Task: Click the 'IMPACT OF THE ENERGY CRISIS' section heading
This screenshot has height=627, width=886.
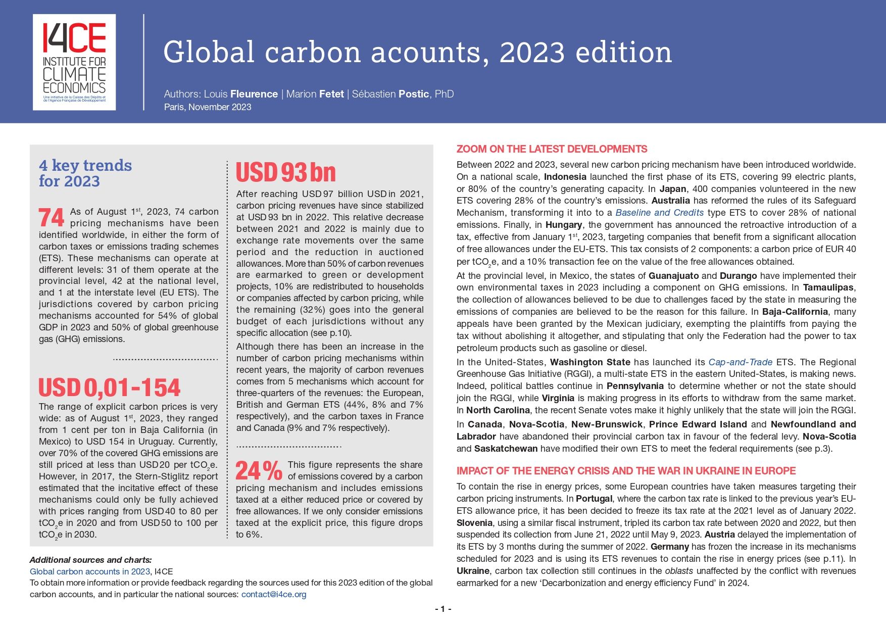Action: pyautogui.click(x=626, y=471)
